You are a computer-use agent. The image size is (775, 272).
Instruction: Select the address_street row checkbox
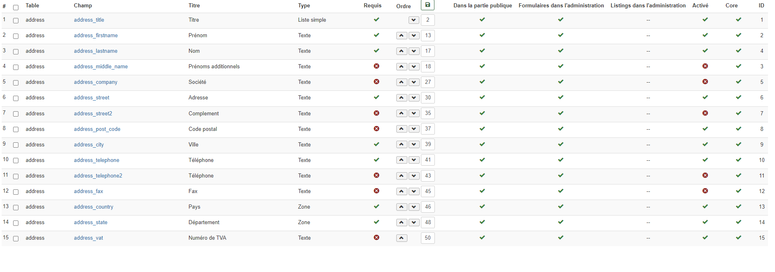(16, 98)
